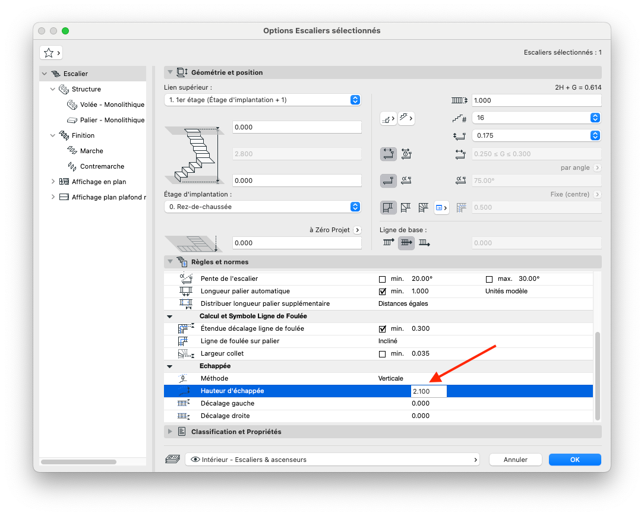The height and width of the screenshot is (516, 644).
Task: Click the Méthode row icon
Action: [x=183, y=378]
